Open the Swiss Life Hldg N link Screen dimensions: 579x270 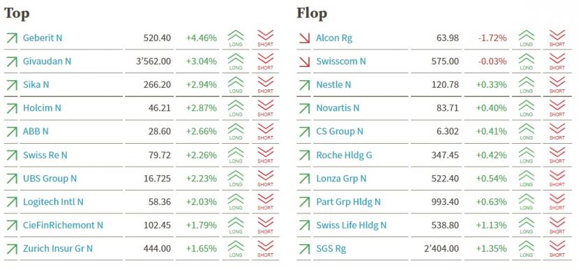pyautogui.click(x=351, y=225)
